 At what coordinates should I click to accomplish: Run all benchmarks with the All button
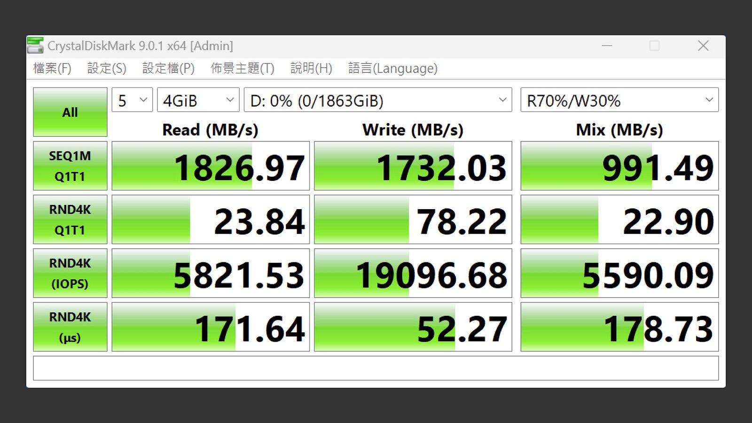(x=70, y=112)
